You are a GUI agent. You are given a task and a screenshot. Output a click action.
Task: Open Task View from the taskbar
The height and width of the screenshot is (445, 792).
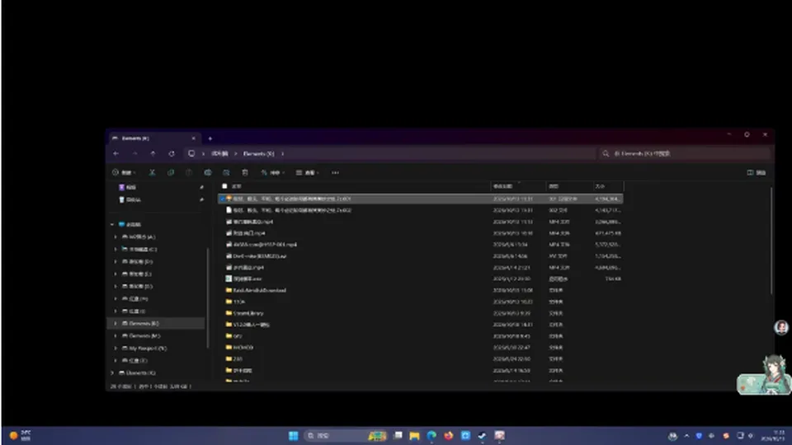[398, 435]
